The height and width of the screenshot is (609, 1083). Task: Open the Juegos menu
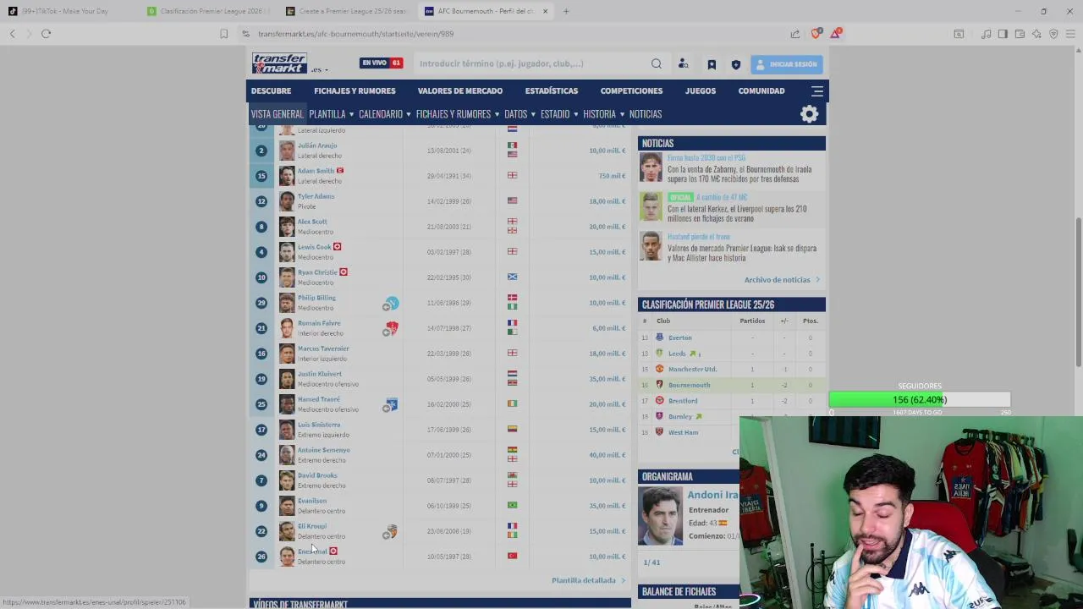pos(701,91)
